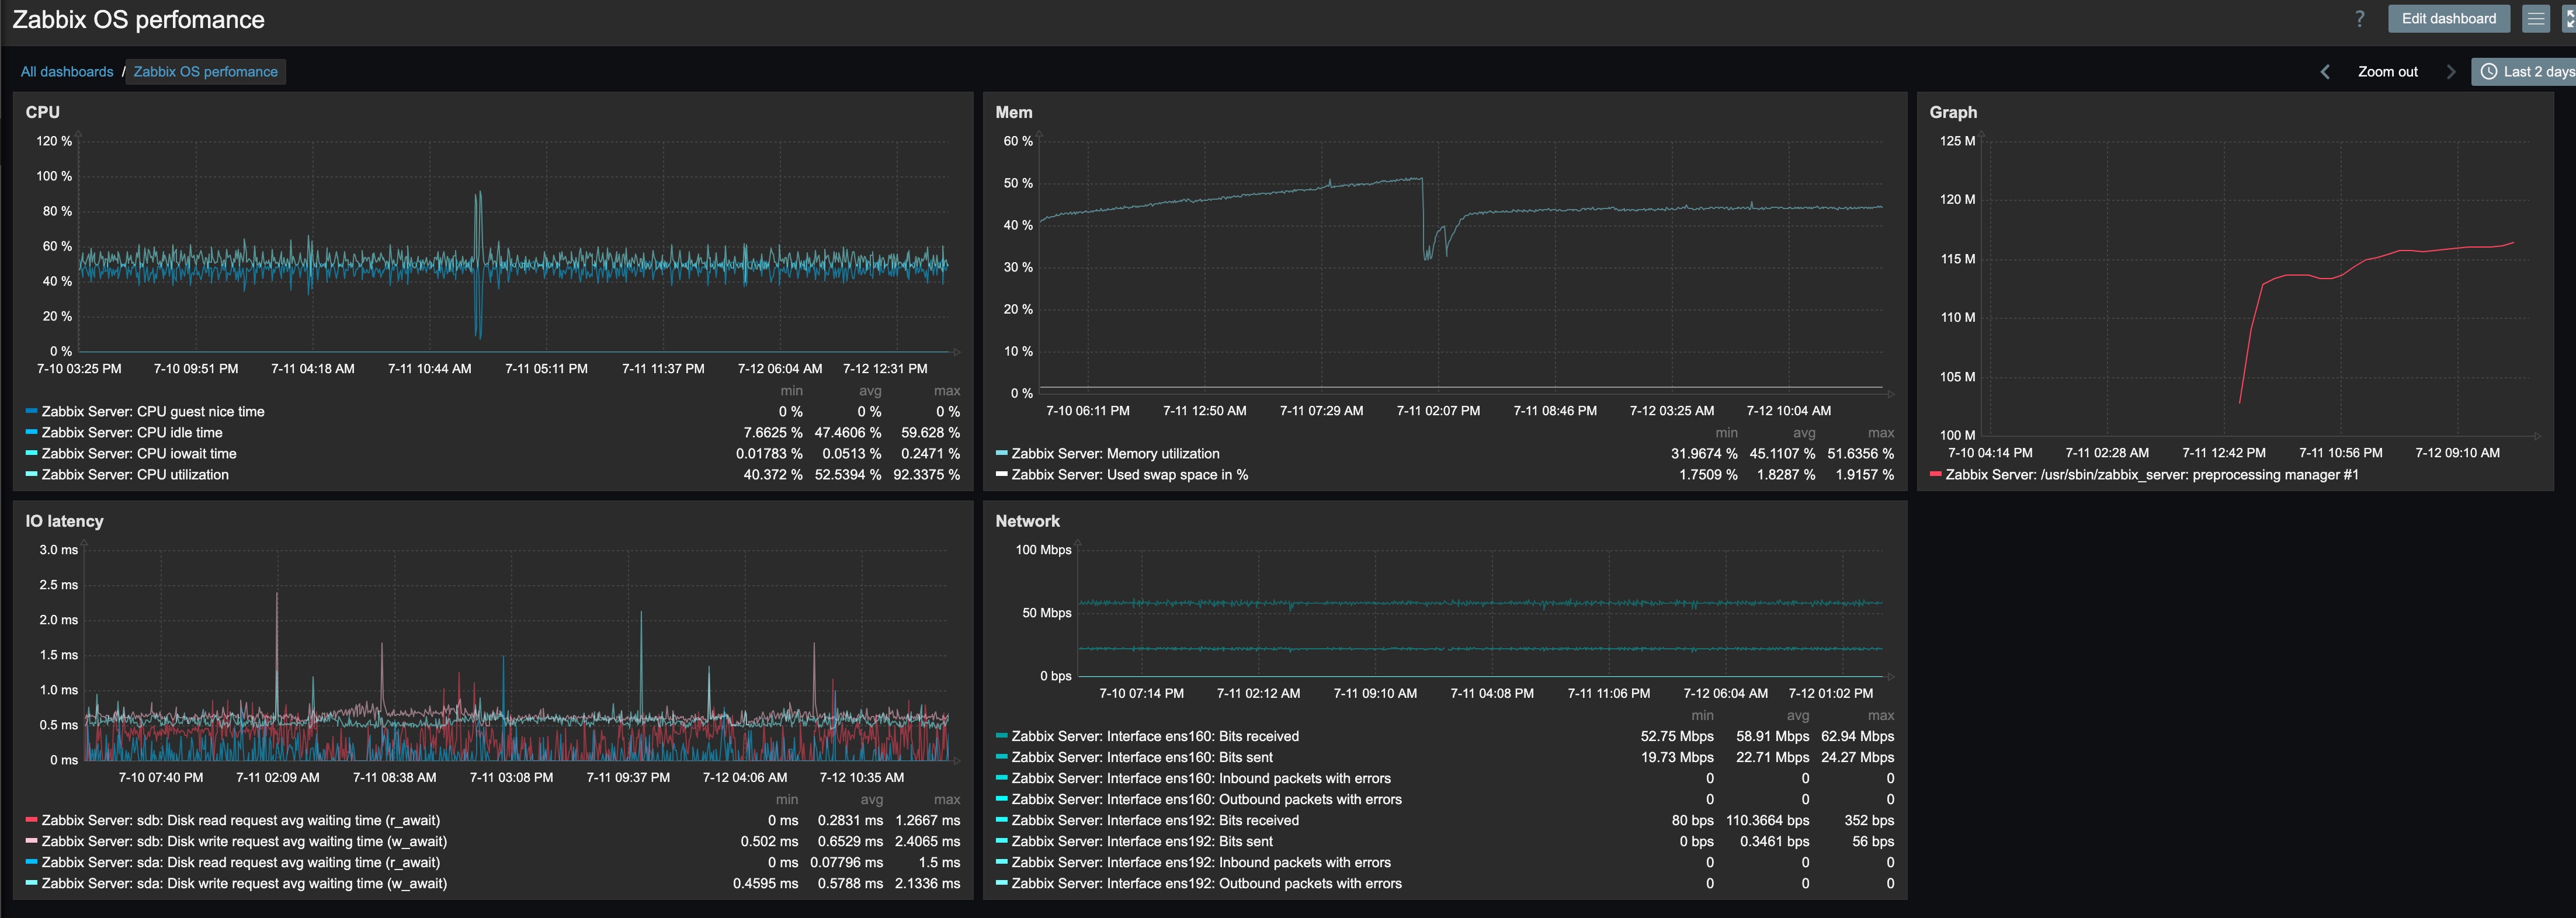The height and width of the screenshot is (918, 2576).
Task: Select CPU iowait time legend entry
Action: point(139,453)
